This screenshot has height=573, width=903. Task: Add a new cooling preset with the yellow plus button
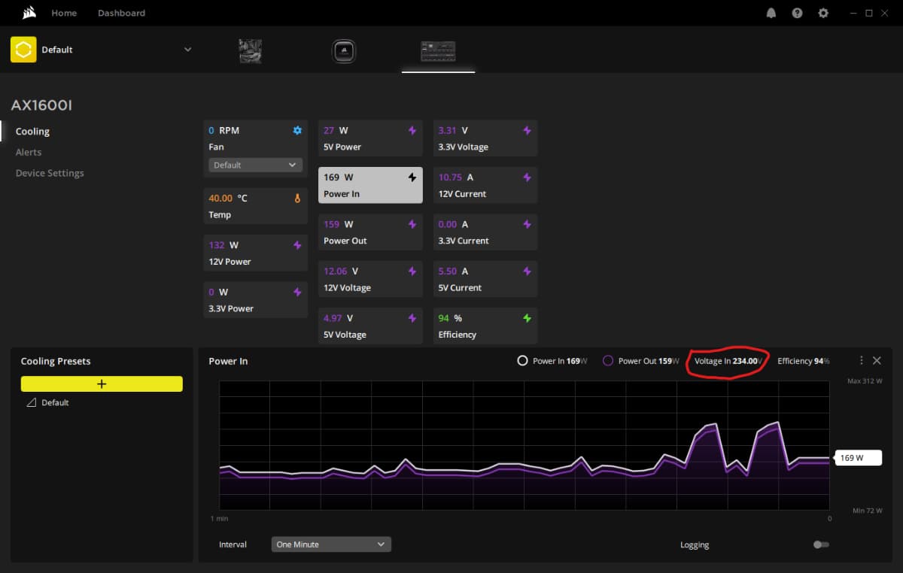102,384
